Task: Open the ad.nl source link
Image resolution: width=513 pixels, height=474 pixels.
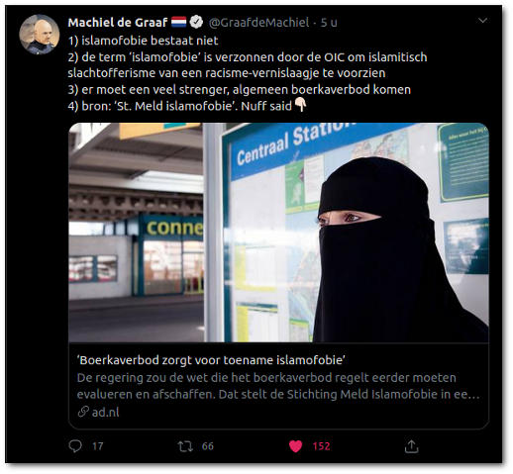Action: pyautogui.click(x=105, y=412)
